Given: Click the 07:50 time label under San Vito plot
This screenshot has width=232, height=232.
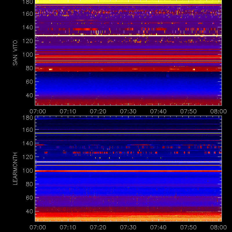Looking at the screenshot, I should pos(188,111).
